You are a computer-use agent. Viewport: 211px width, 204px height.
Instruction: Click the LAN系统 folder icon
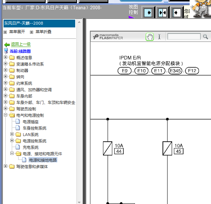click(18, 134)
